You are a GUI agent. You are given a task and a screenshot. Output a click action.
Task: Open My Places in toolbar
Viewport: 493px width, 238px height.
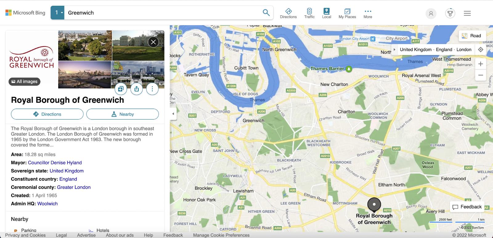pos(347,13)
